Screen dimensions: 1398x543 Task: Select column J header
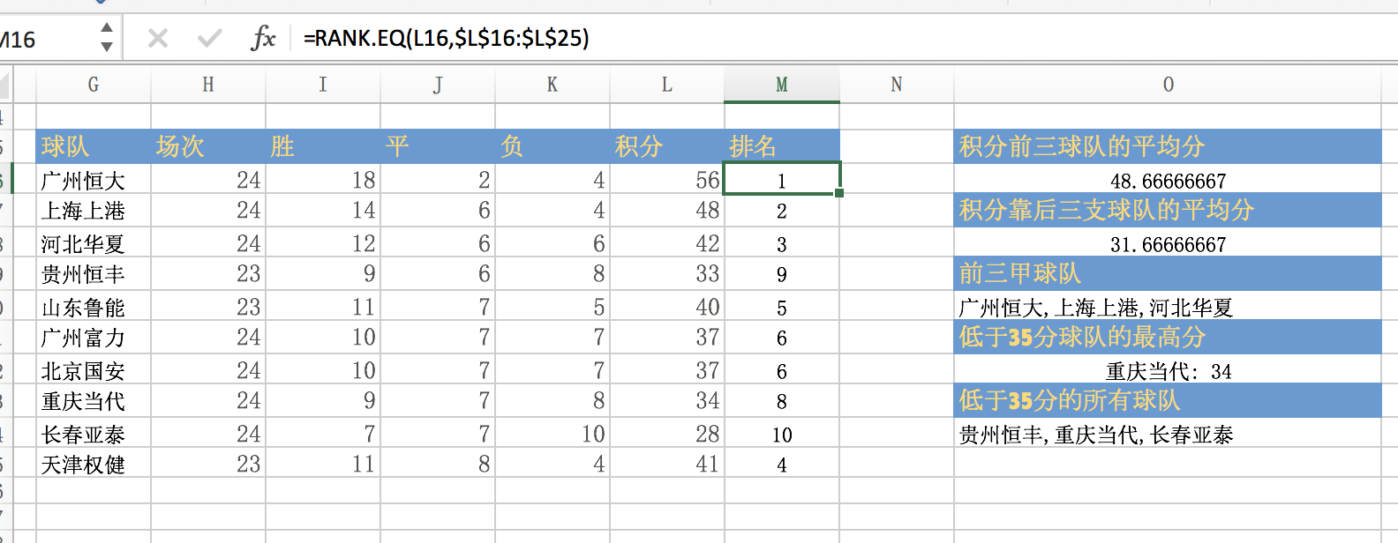(x=438, y=85)
